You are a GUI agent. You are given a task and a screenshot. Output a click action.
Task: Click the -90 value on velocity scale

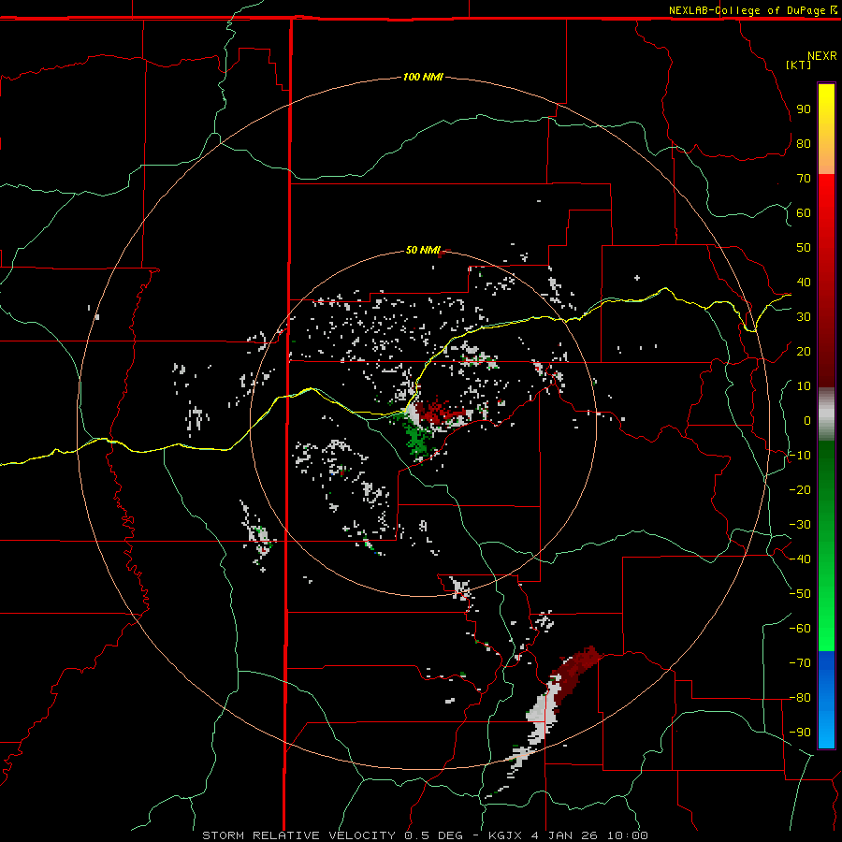tap(800, 733)
